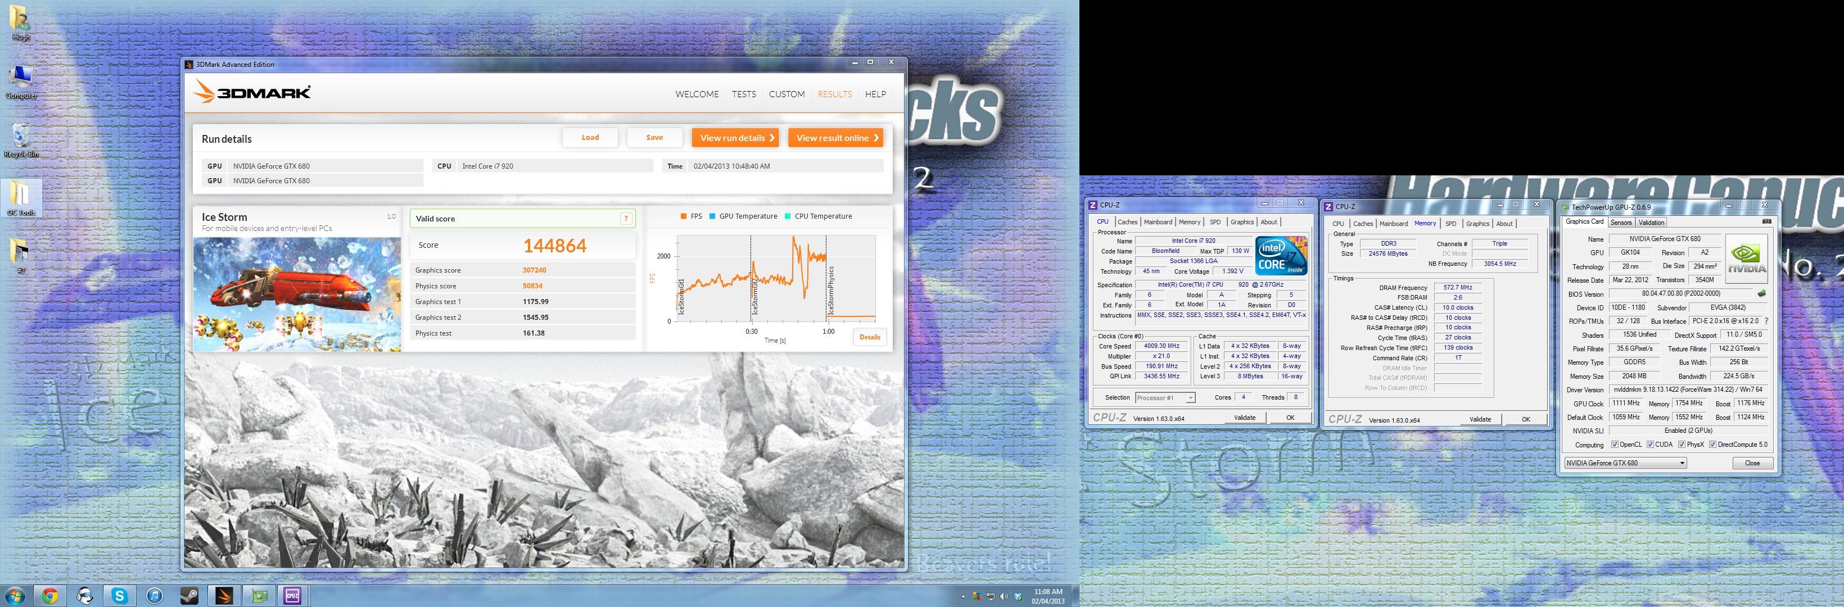Click the blue GPU Temperature legend swatch
1844x607 pixels.
tap(712, 216)
